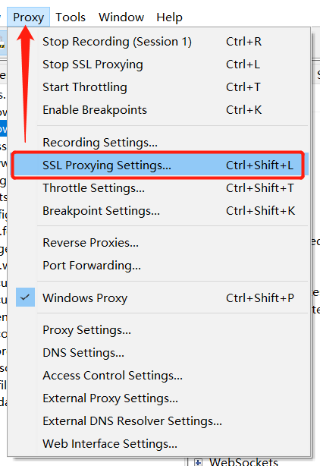
Task: Open the Tools menu
Action: [x=71, y=17]
